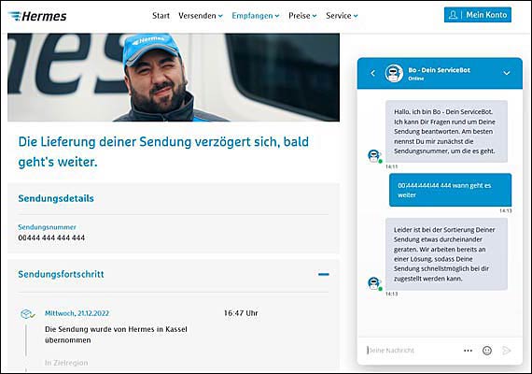Image resolution: width=532 pixels, height=374 pixels.
Task: Collapse Sendungsfortschritt section with minus
Action: point(323,274)
